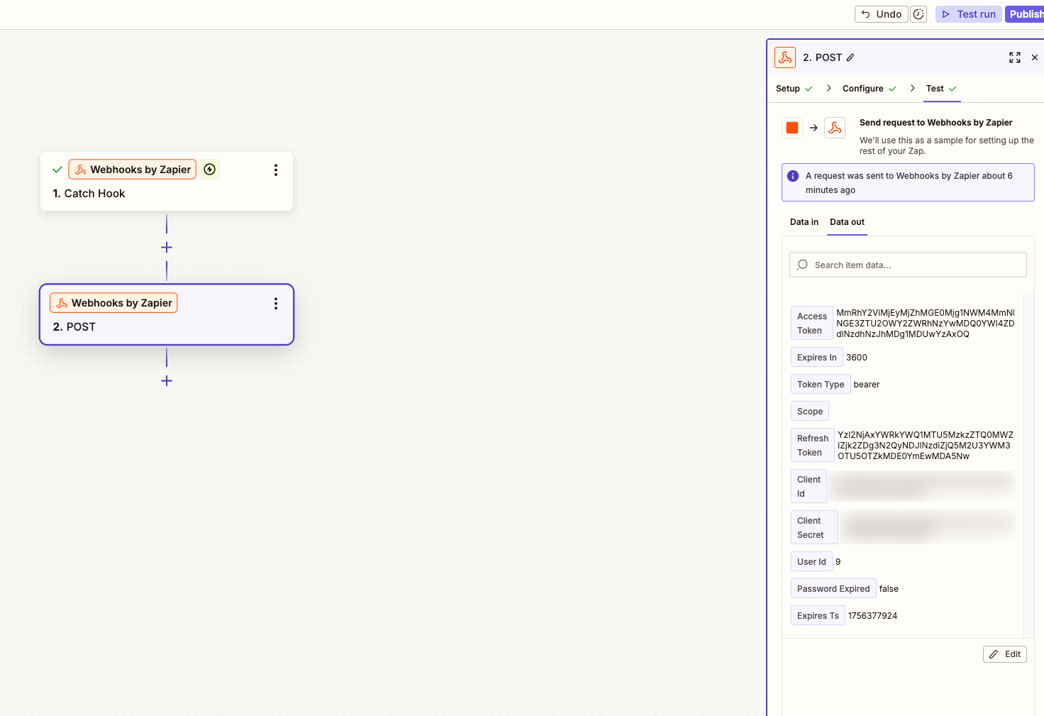Open the Setup step in the breadcrumb
The height and width of the screenshot is (716, 1044).
tap(788, 88)
